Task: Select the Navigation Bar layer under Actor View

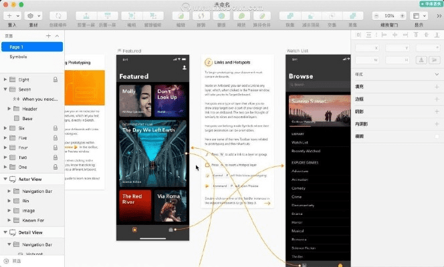Action: point(38,190)
